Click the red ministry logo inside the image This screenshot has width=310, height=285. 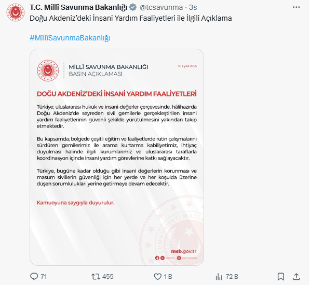[x=48, y=70]
